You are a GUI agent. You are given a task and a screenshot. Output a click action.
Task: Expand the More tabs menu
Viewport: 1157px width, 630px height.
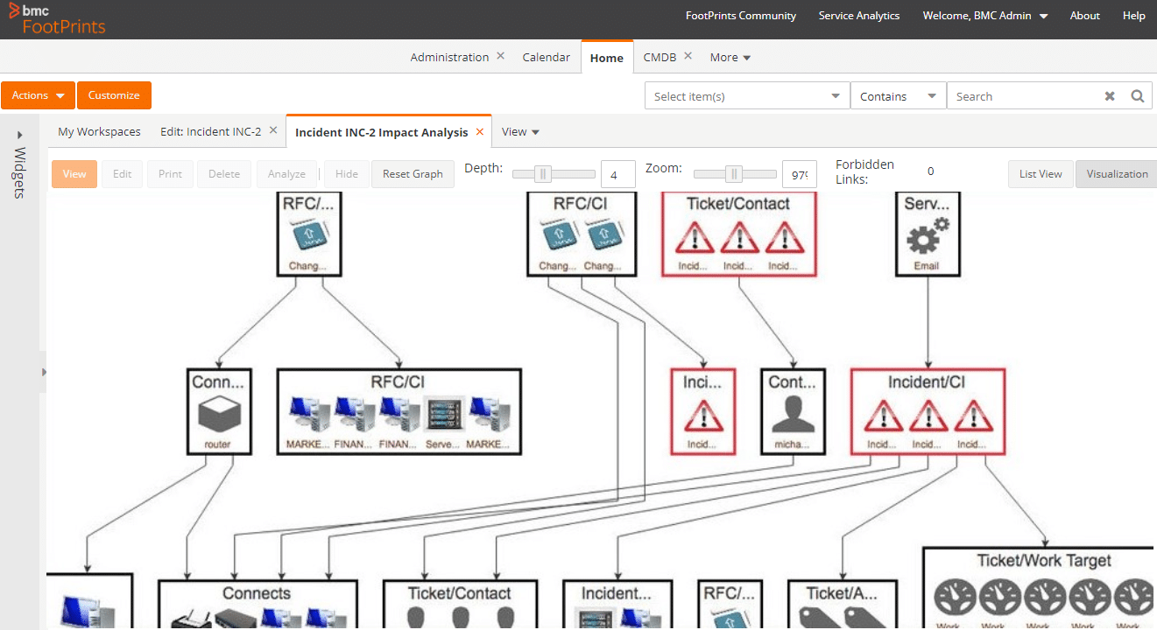(x=730, y=57)
